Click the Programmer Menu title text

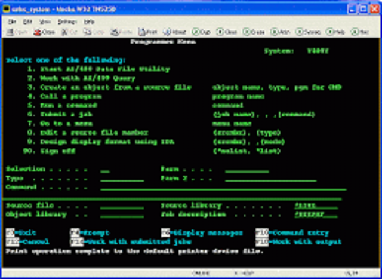pos(163,42)
